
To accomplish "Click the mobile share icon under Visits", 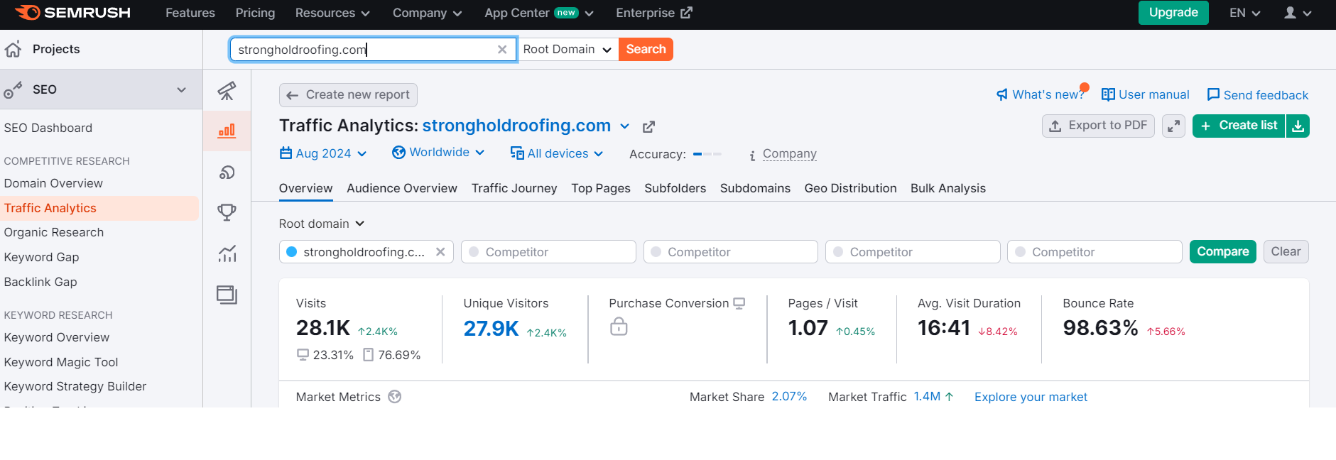I will [x=368, y=355].
